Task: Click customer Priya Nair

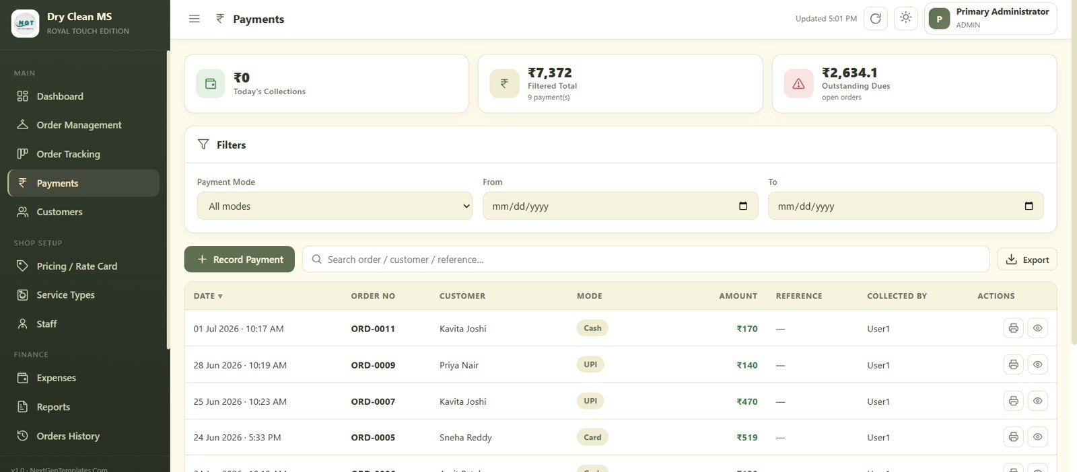Action: coord(459,365)
